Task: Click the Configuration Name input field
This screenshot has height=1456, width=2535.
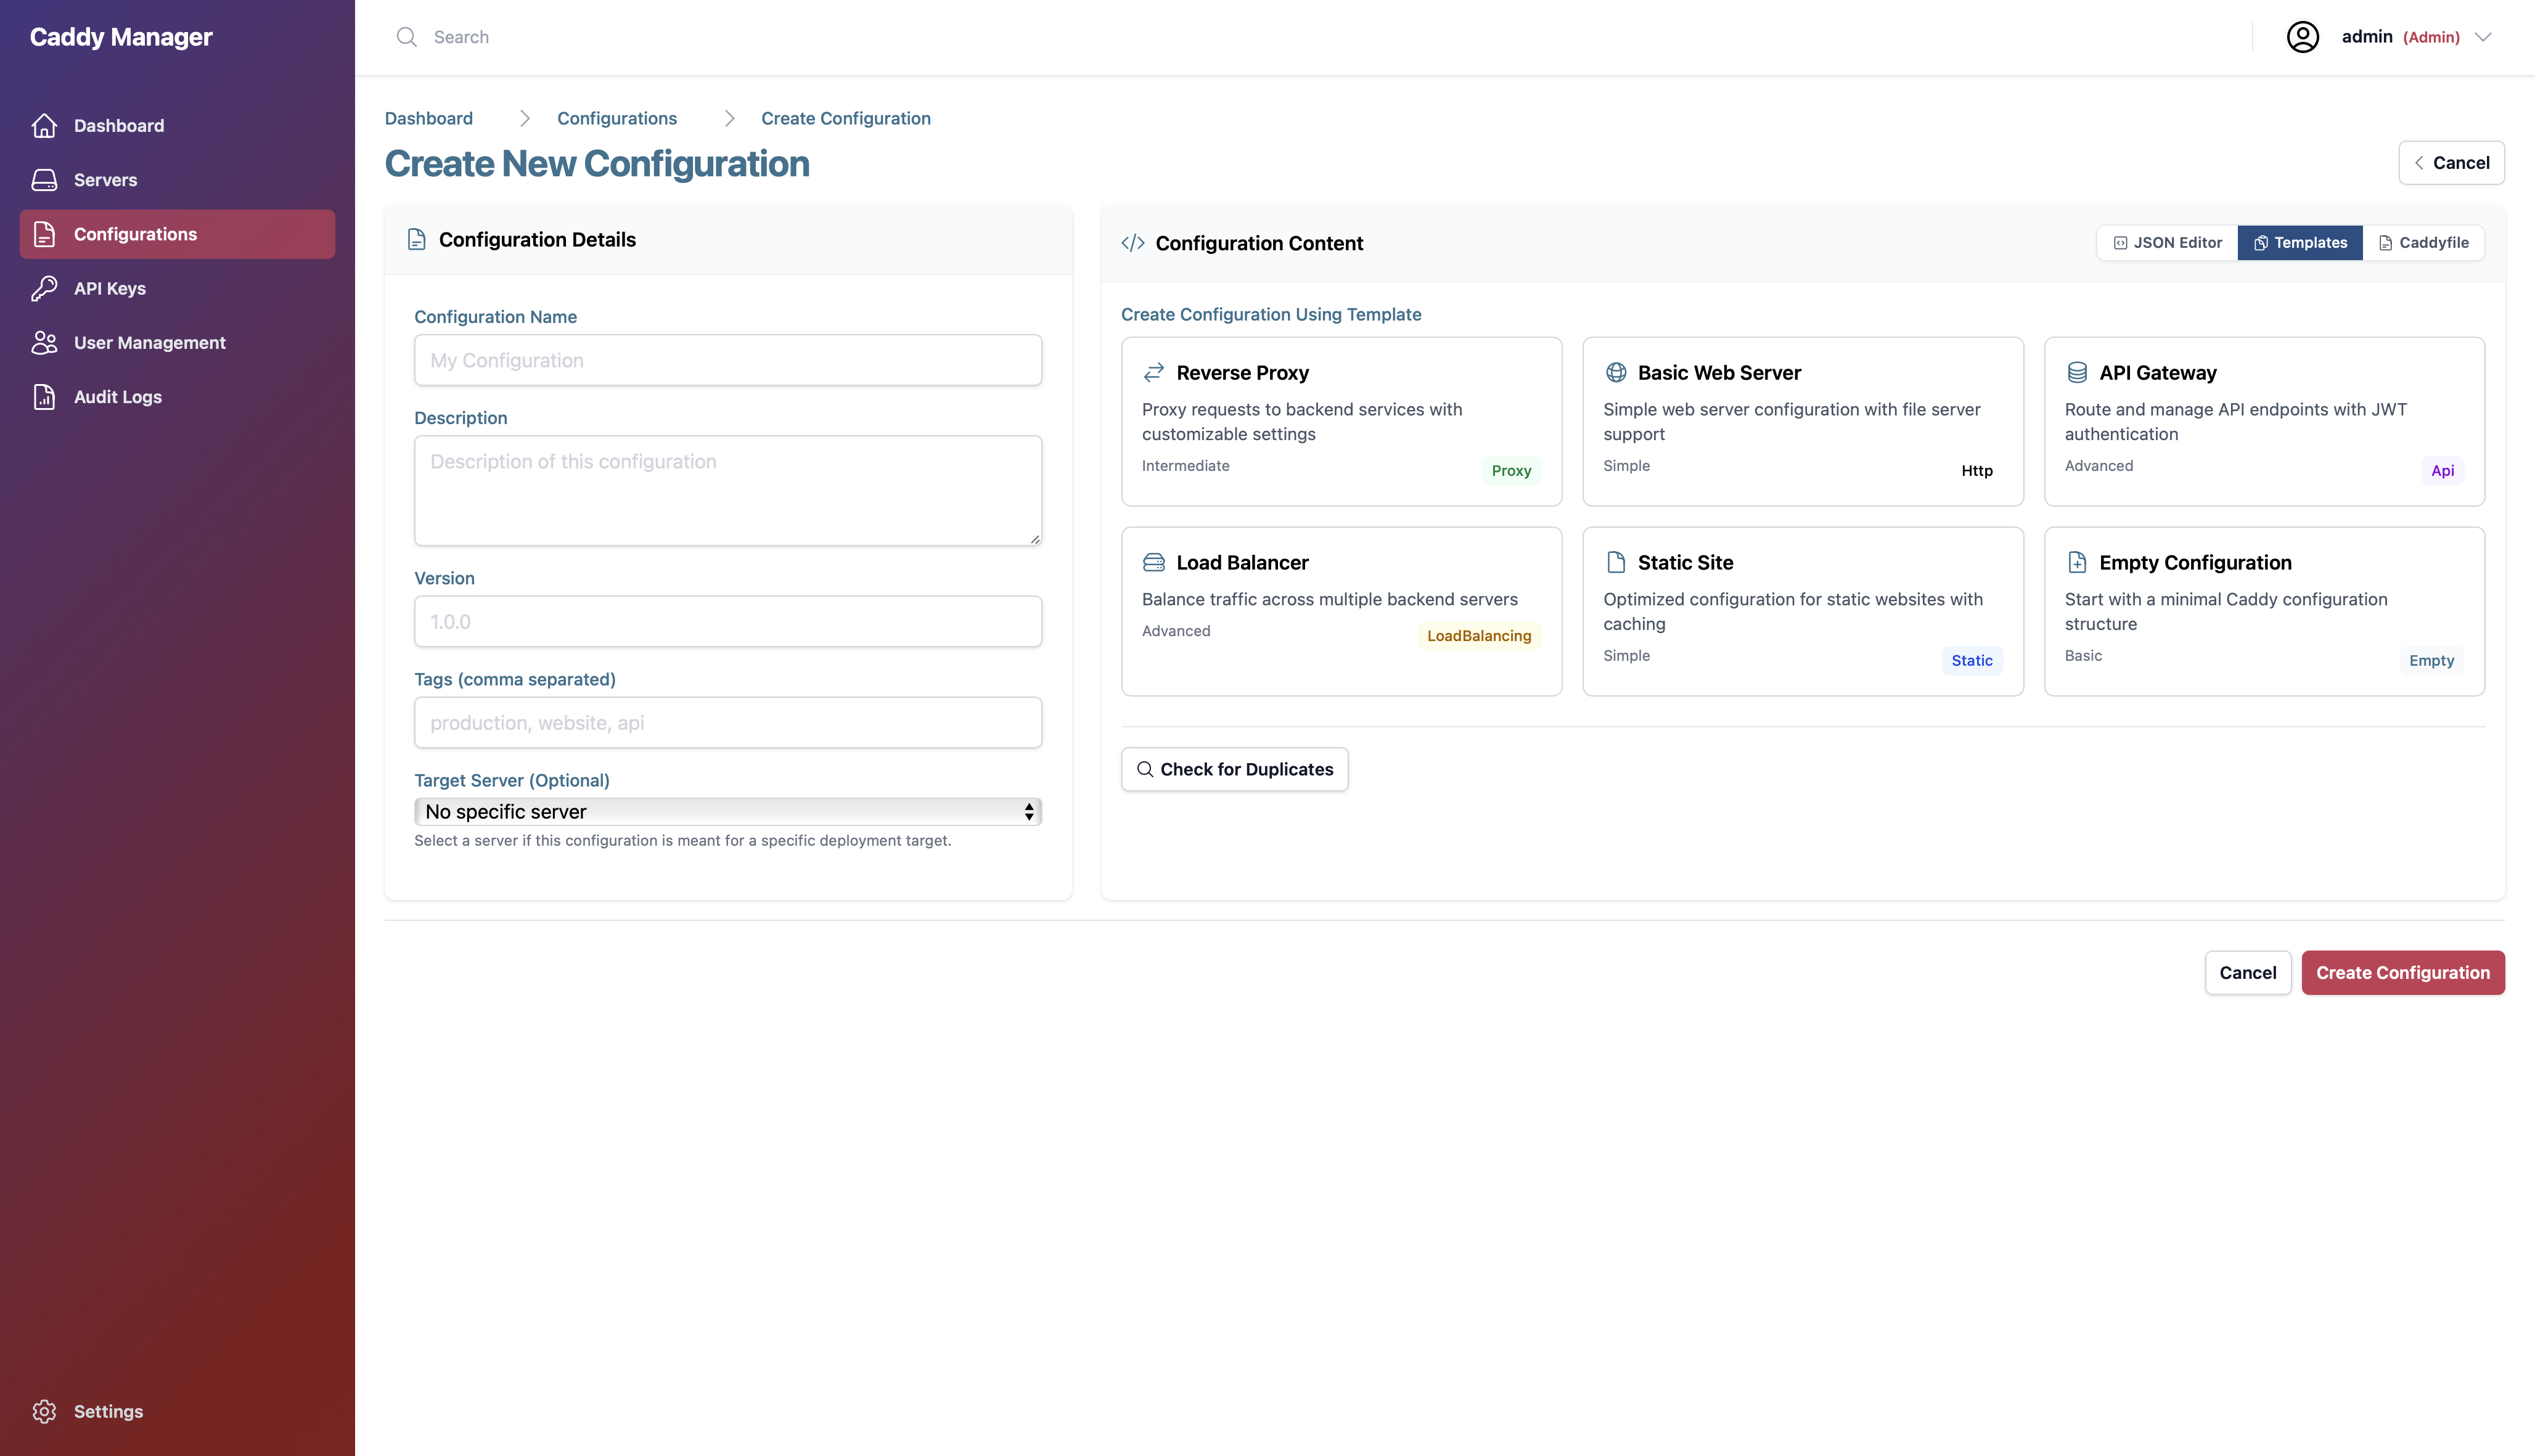Action: tap(727, 360)
